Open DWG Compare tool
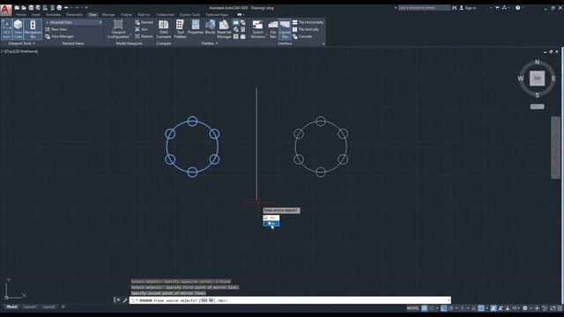Image resolution: width=564 pixels, height=317 pixels. pyautogui.click(x=164, y=29)
